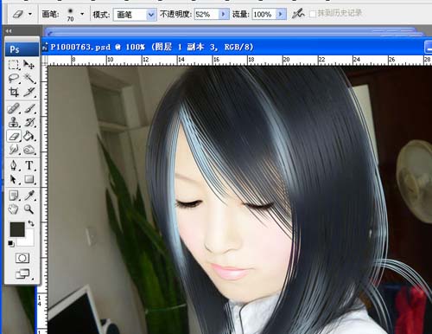432x334 pixels.
Task: Select the Eyedropper tool
Action: 29,196
